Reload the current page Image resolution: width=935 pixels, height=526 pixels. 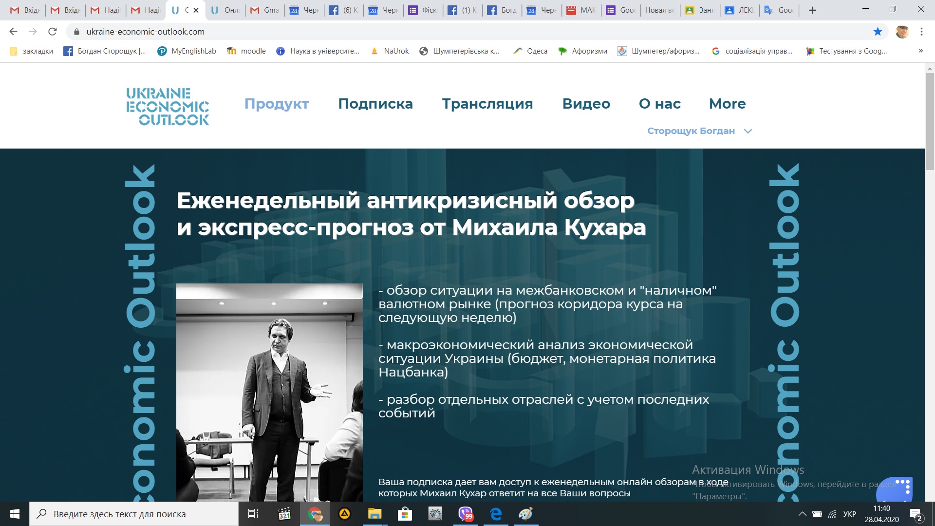click(53, 32)
